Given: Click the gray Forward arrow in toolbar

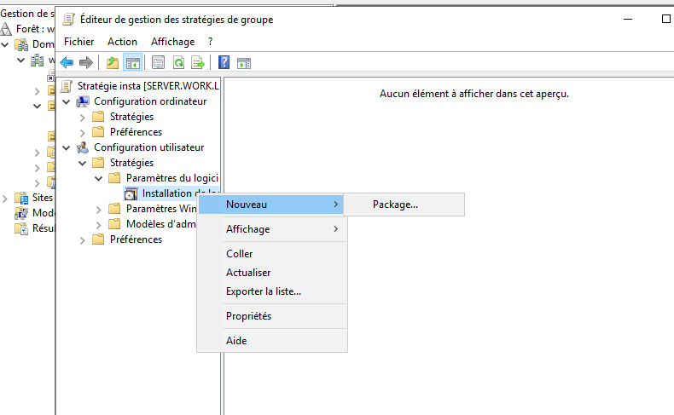Looking at the screenshot, I should 85,62.
